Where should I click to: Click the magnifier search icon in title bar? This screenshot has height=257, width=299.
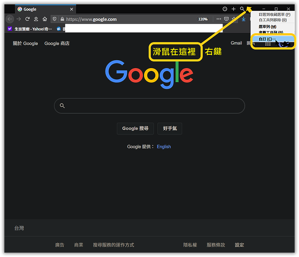point(242,9)
